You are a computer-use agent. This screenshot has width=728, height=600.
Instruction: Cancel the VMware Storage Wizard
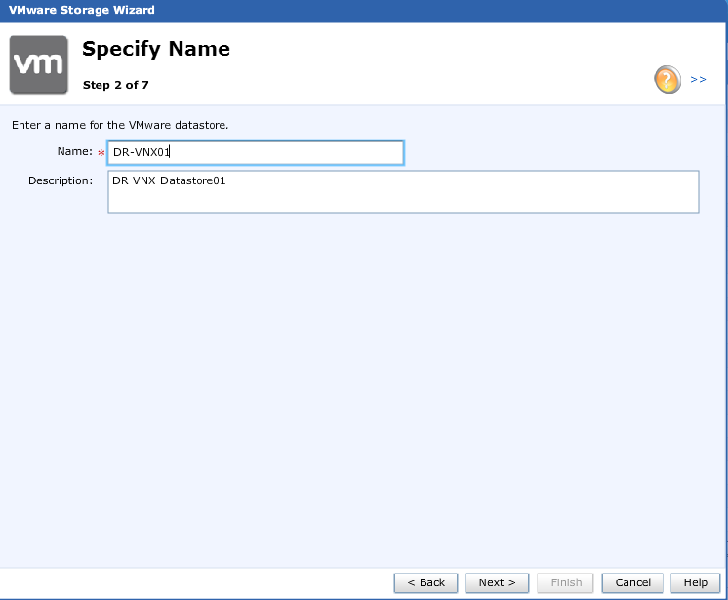[x=633, y=582]
